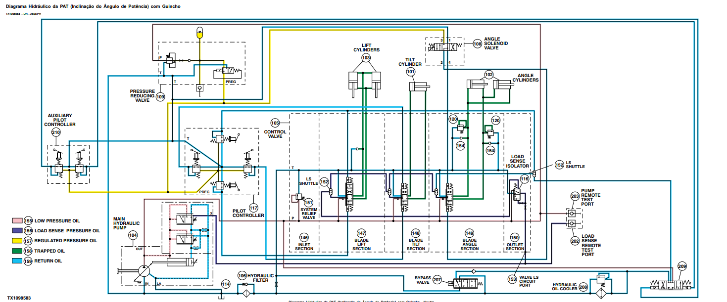Click the legend callout 159
The height and width of the screenshot is (302, 727).
tap(28, 261)
